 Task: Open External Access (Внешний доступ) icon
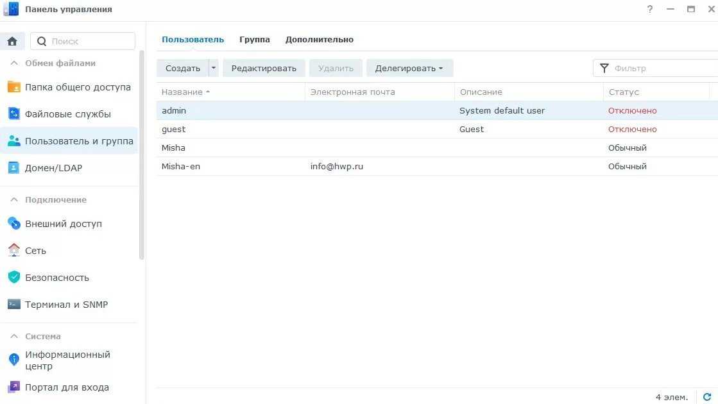(14, 224)
